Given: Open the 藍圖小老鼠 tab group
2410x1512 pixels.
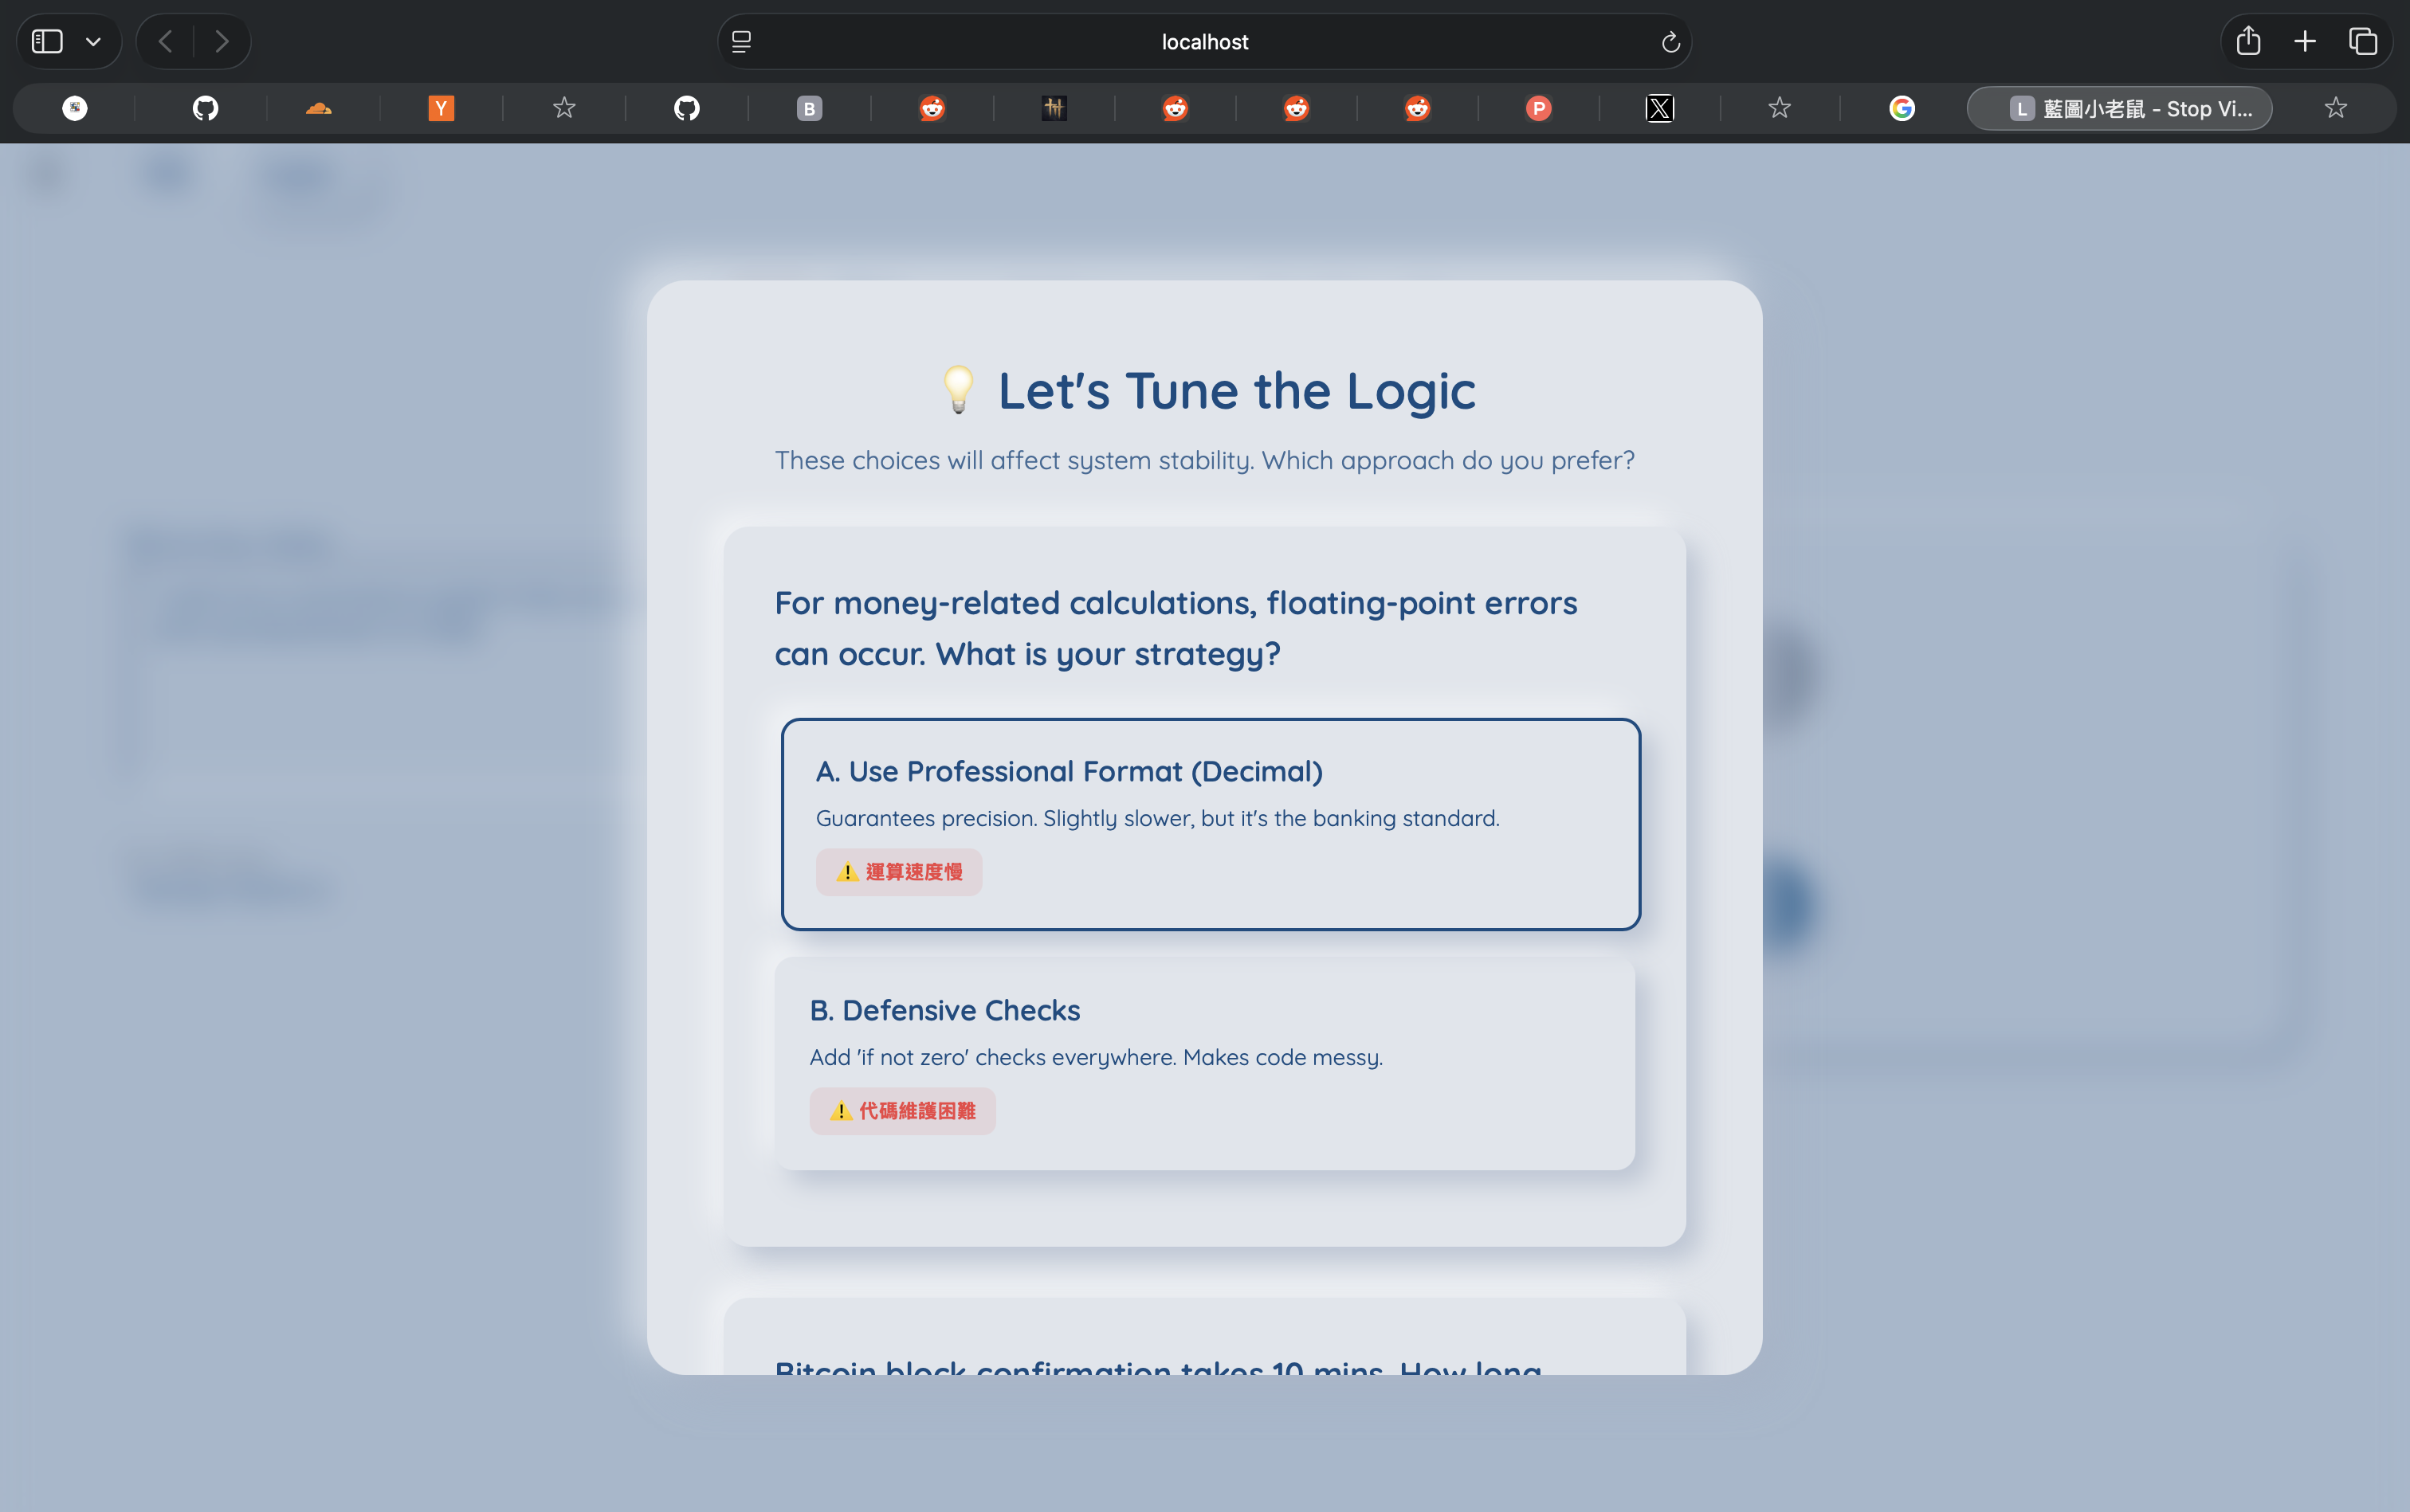Looking at the screenshot, I should coord(2118,108).
